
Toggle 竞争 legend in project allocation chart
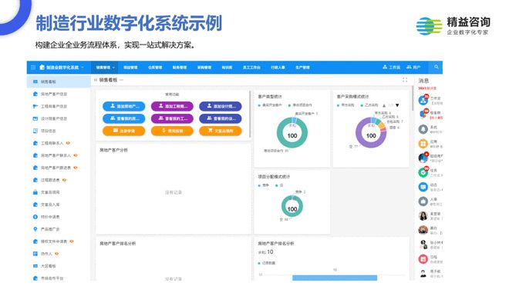[x=264, y=185]
